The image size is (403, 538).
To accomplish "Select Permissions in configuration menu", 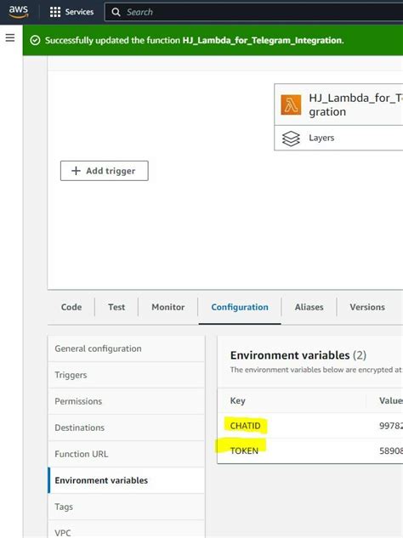I will (127, 401).
